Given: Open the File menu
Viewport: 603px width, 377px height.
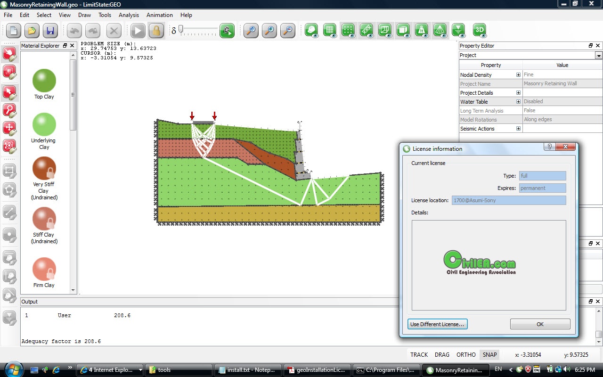Looking at the screenshot, I should tap(8, 15).
